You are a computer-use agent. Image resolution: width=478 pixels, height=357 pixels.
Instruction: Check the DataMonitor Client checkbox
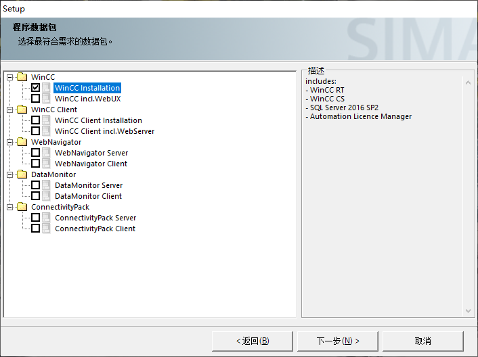[35, 195]
